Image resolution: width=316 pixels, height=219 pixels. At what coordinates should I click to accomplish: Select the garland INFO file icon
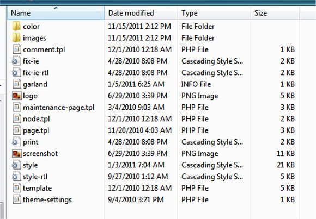click(x=17, y=84)
